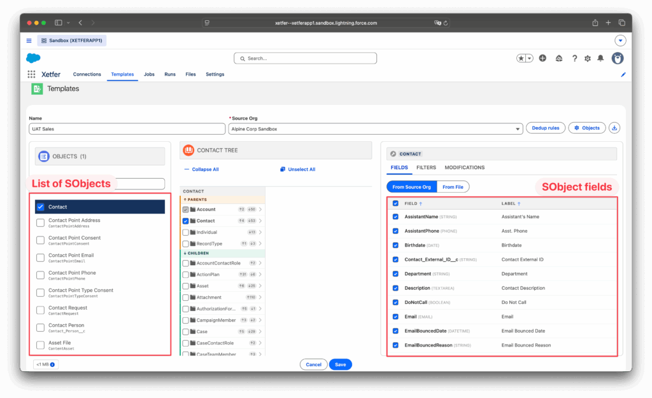Check the Asset File checkbox

[x=40, y=345]
